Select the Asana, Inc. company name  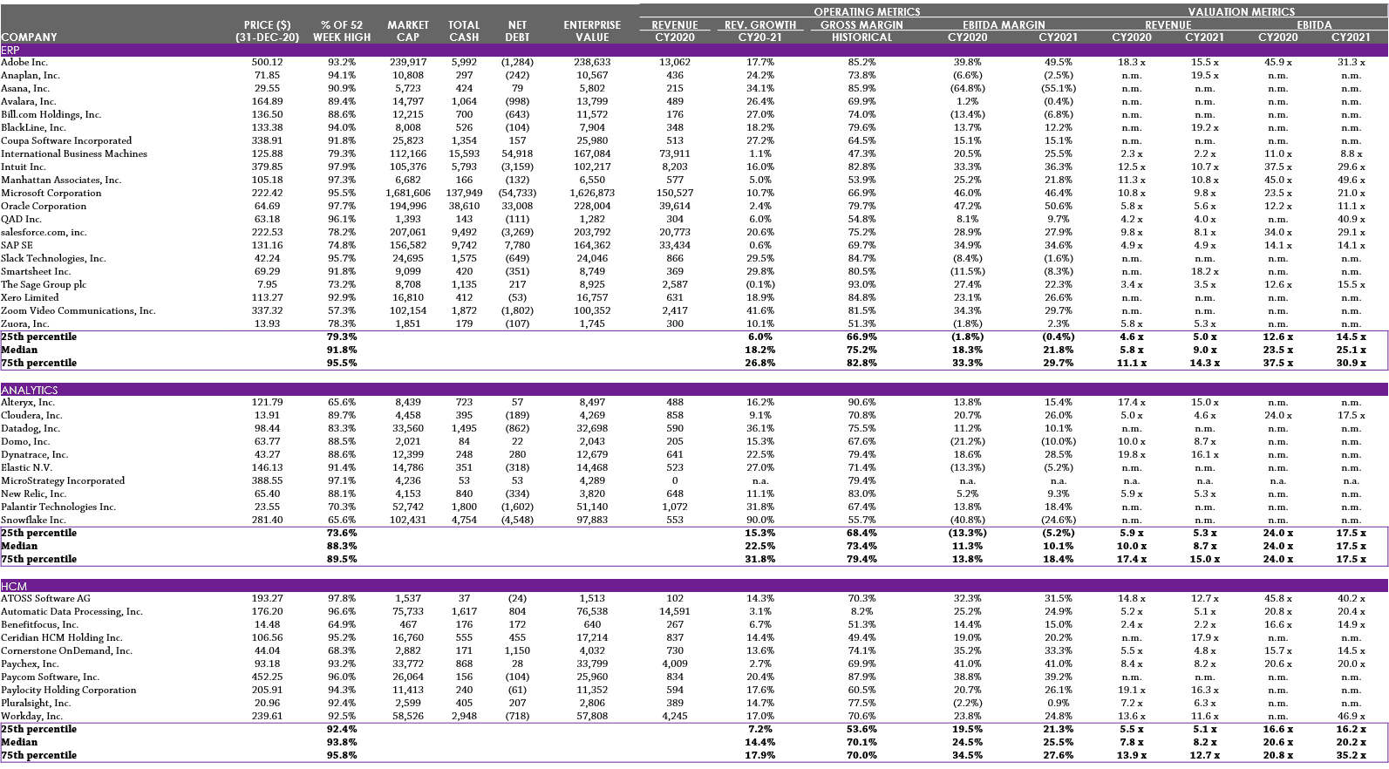25,89
